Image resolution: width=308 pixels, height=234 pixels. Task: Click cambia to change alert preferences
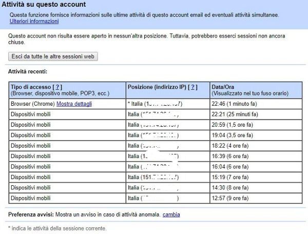tap(171, 215)
